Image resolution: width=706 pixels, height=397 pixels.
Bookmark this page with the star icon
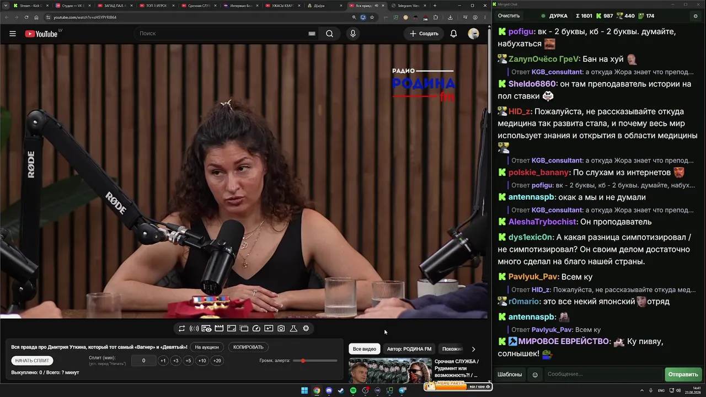372,17
